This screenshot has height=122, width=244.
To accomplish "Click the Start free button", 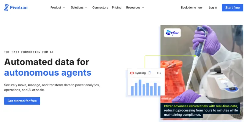I will point(232,8).
